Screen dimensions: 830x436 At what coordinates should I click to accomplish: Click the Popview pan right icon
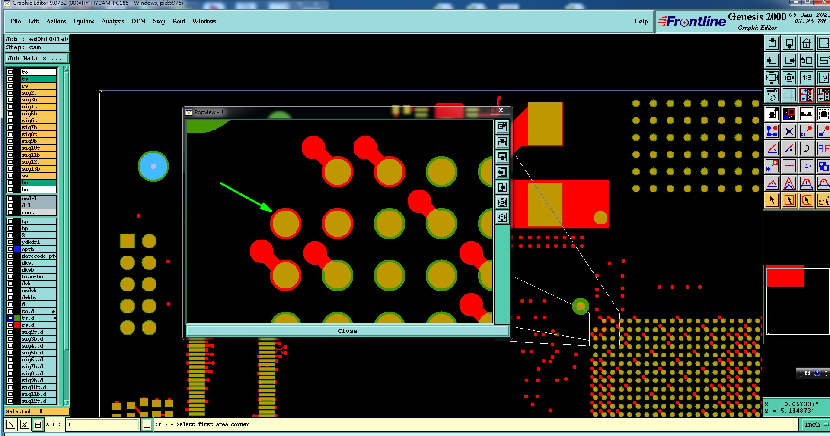coord(502,187)
